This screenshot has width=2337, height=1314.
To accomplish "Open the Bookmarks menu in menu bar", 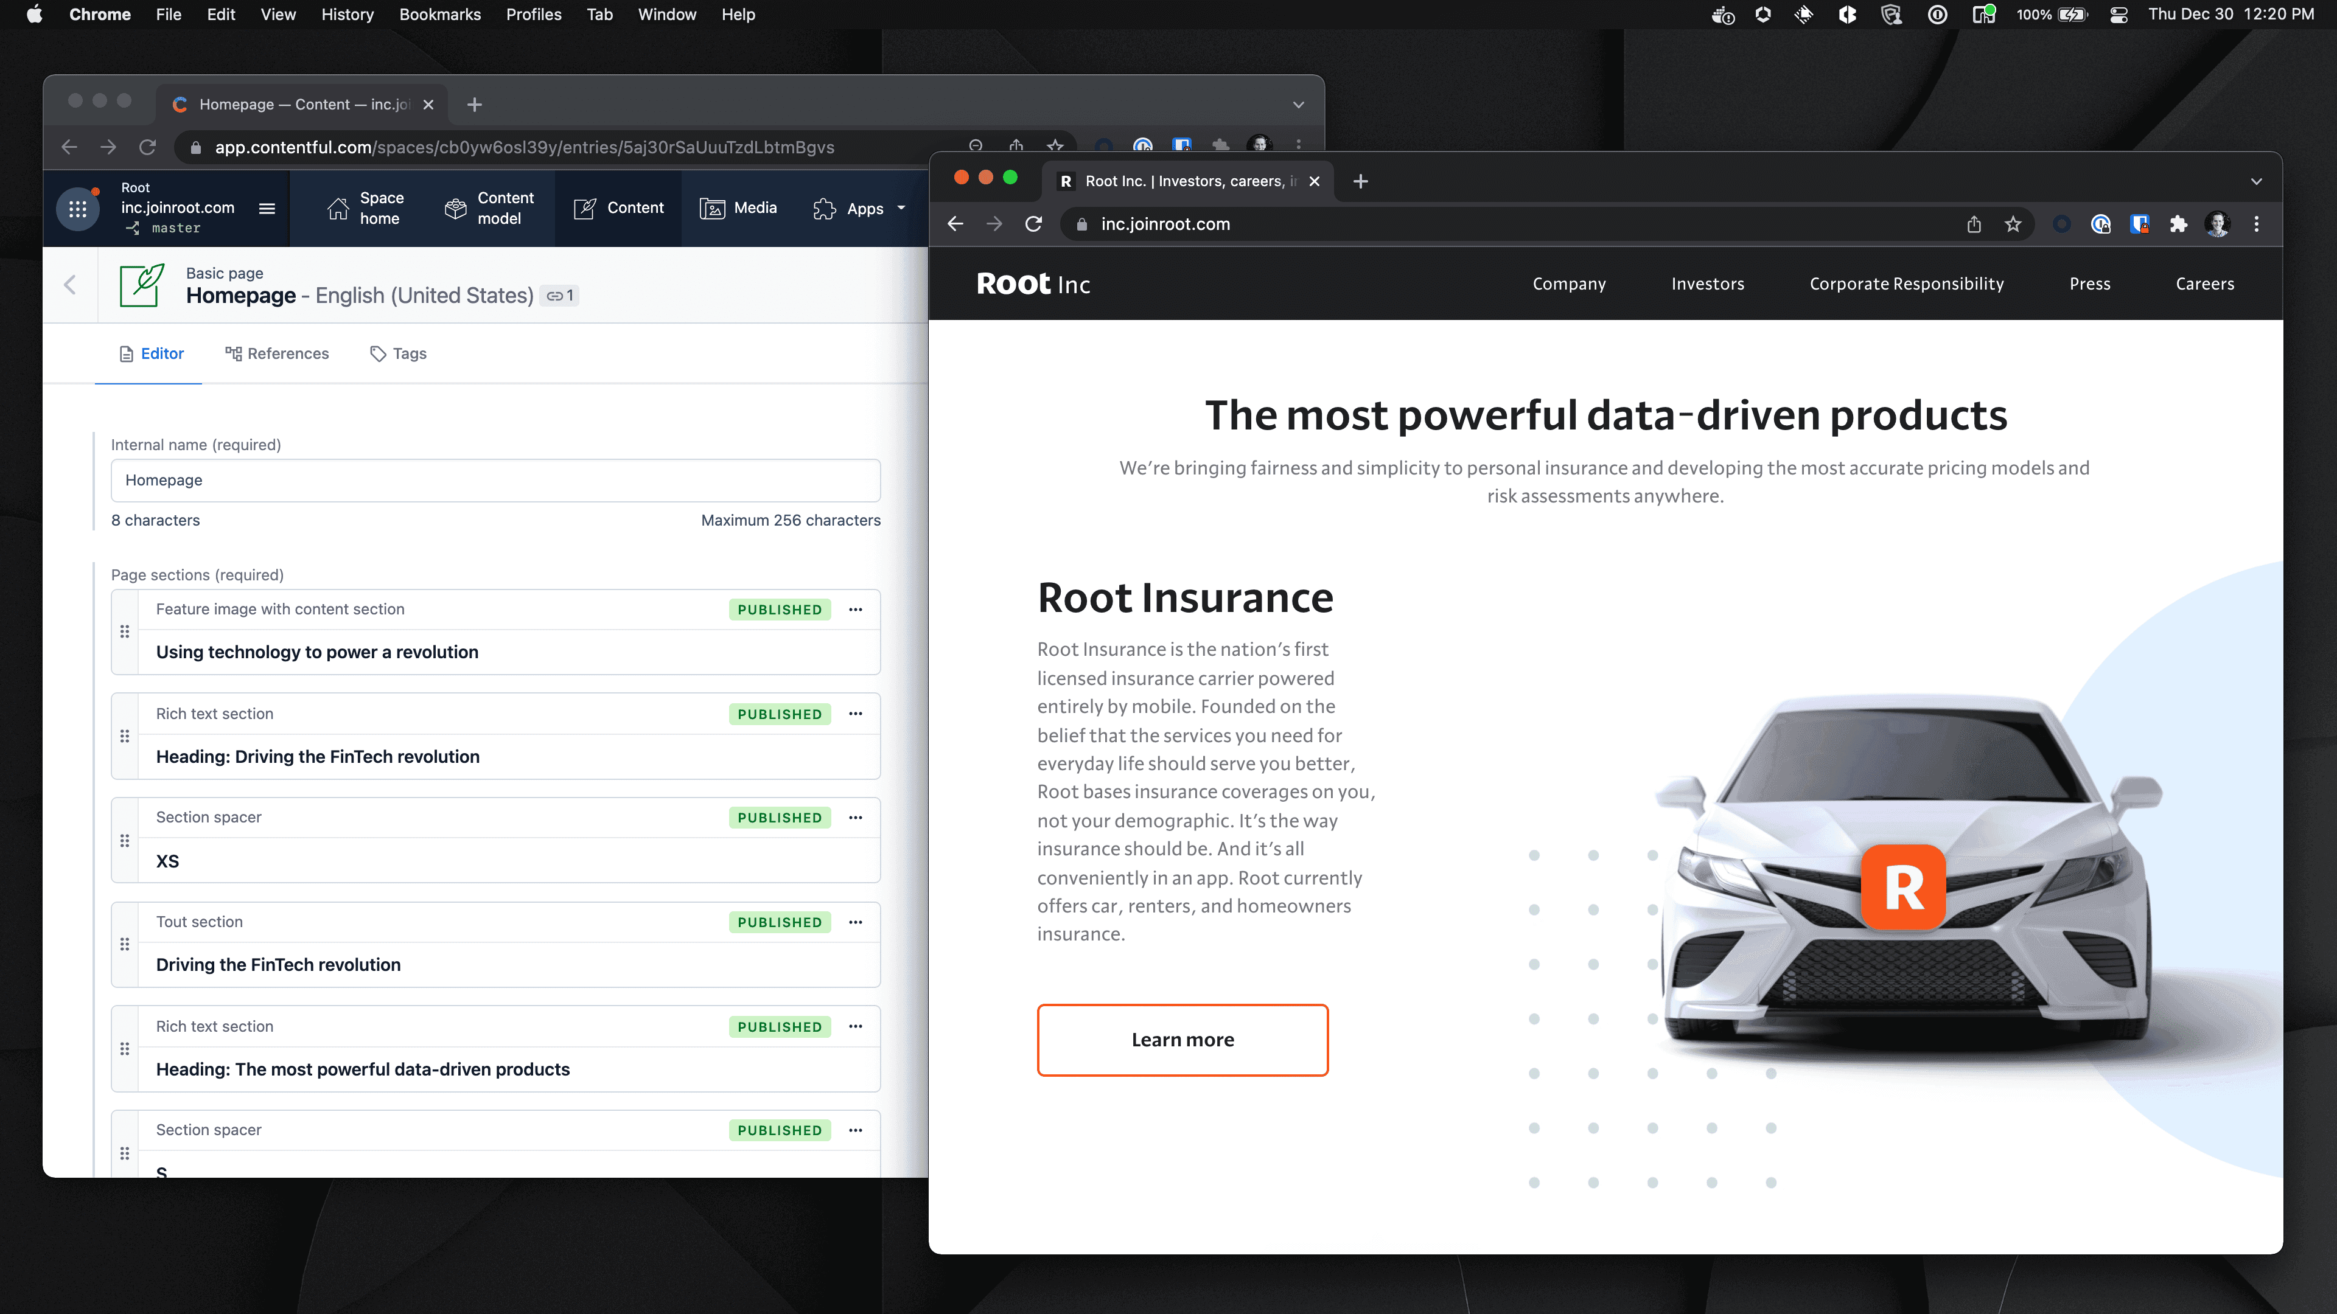I will tap(440, 15).
